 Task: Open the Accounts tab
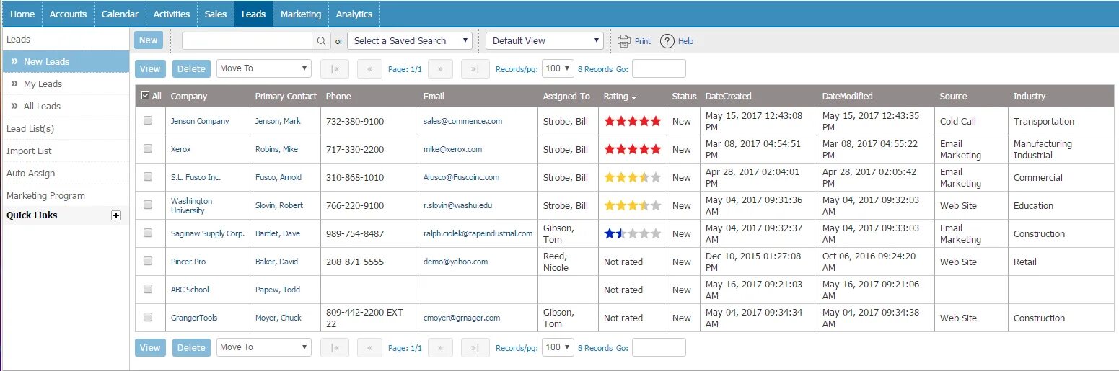pyautogui.click(x=68, y=14)
